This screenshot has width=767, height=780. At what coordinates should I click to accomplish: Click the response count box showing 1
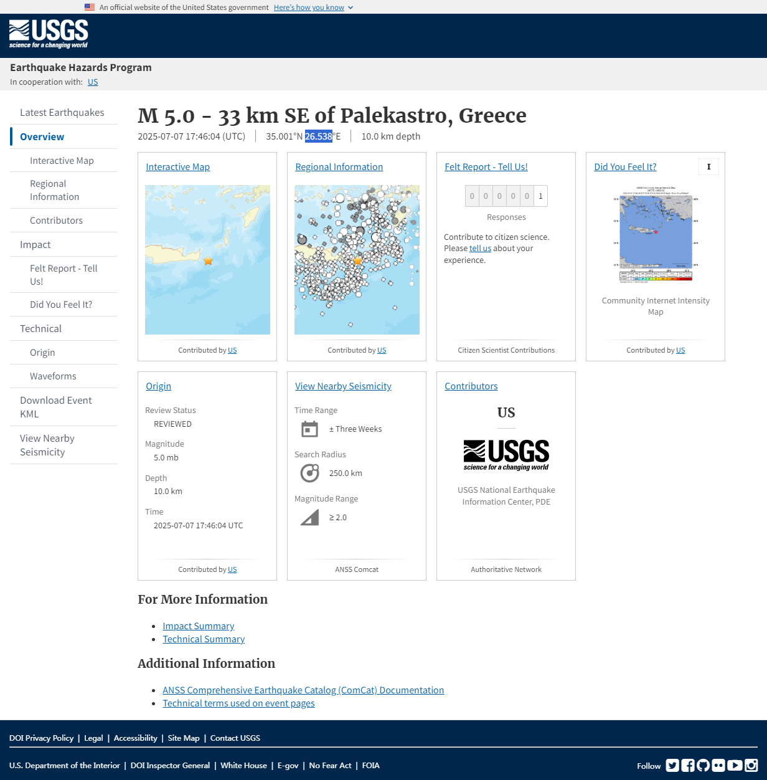tap(540, 196)
